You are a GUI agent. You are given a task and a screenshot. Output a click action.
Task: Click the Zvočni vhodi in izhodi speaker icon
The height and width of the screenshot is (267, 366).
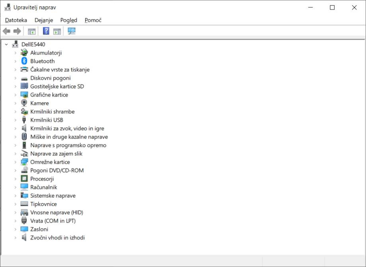[24, 237]
